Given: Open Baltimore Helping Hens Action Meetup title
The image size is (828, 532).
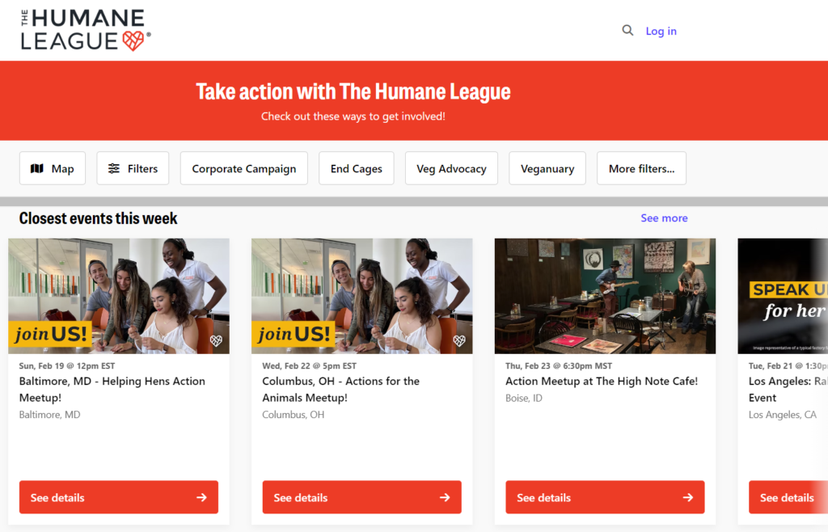Looking at the screenshot, I should tap(112, 390).
